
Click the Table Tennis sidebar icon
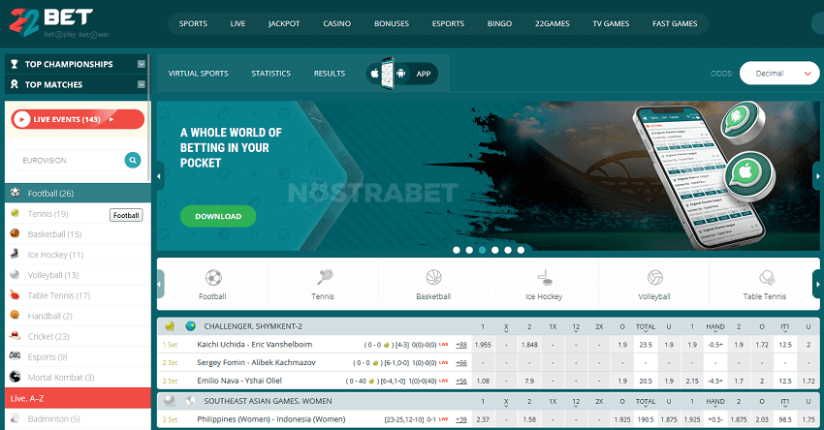[x=16, y=295]
